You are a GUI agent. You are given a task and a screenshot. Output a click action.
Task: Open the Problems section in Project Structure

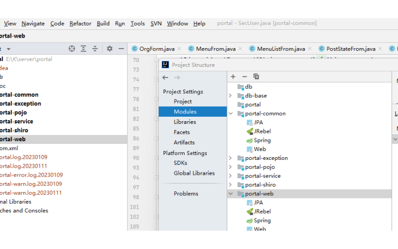[x=186, y=194]
